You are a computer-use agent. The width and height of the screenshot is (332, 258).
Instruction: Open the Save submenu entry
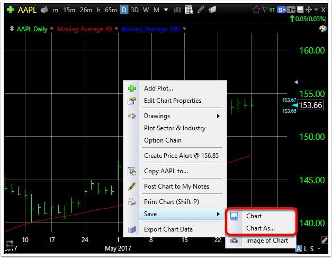point(182,214)
